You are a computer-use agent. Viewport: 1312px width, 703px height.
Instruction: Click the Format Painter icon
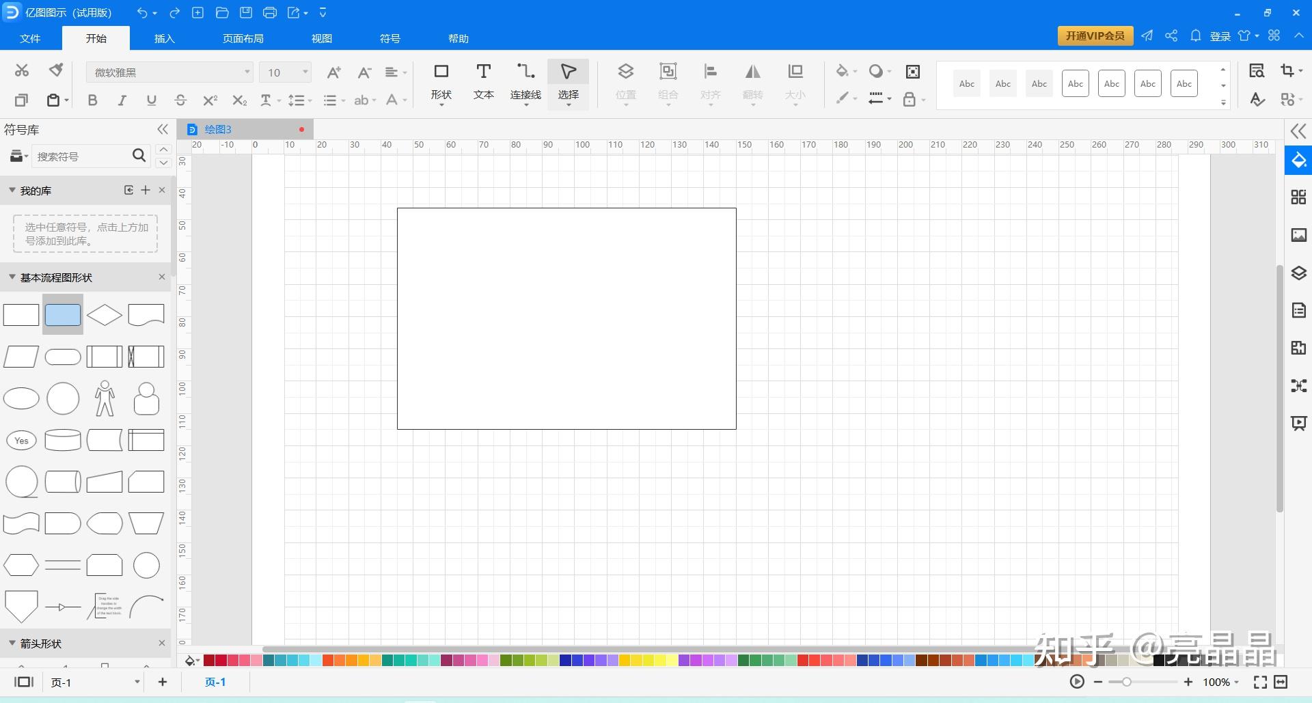[x=56, y=70]
